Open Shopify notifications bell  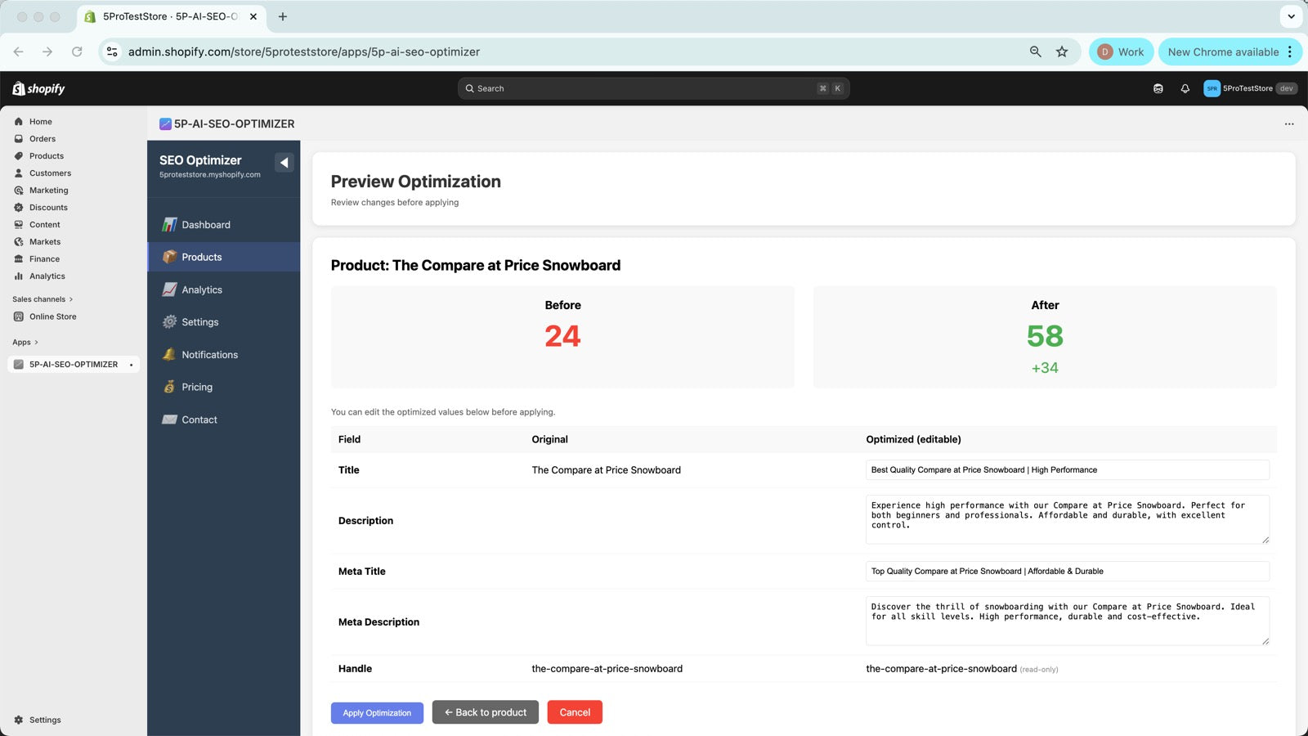tap(1185, 88)
